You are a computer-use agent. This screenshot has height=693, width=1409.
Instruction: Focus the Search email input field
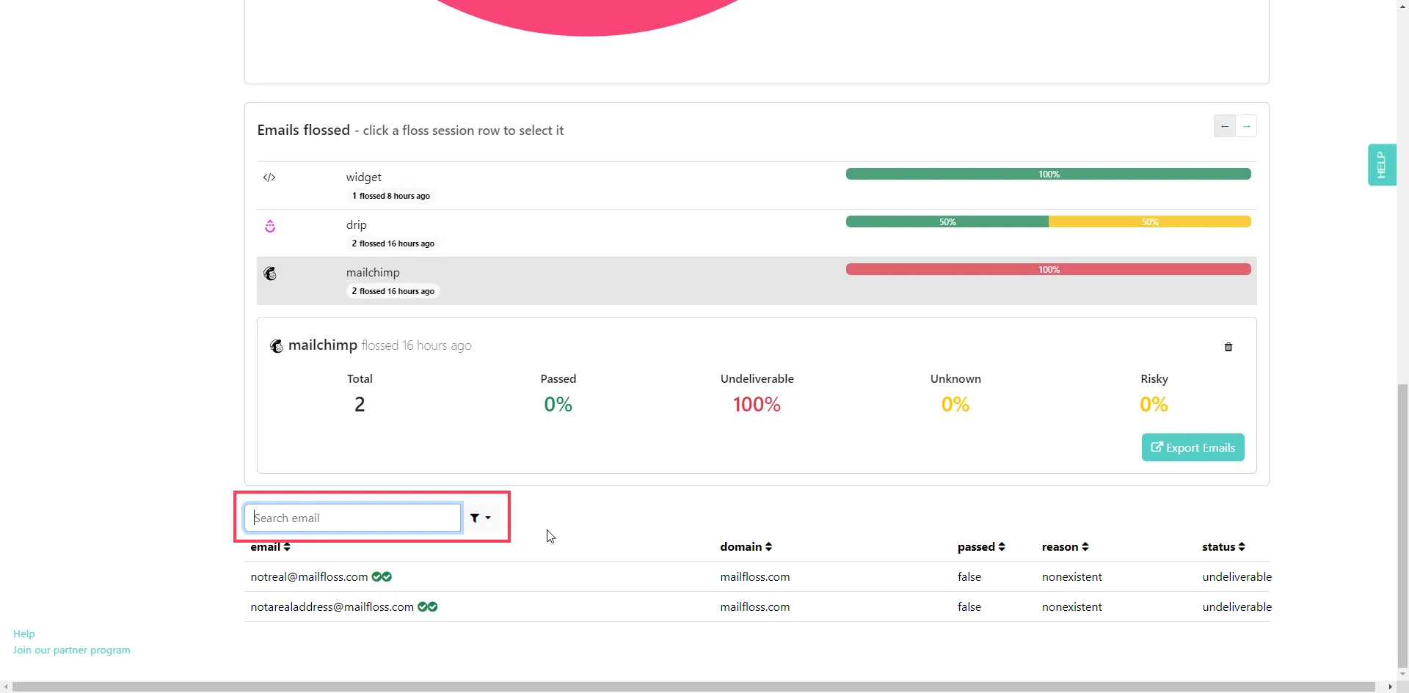pyautogui.click(x=352, y=518)
